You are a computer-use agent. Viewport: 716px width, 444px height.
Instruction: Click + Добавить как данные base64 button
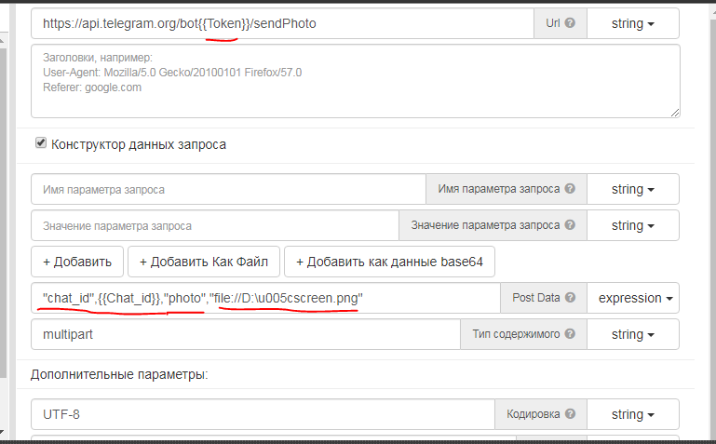tap(389, 262)
